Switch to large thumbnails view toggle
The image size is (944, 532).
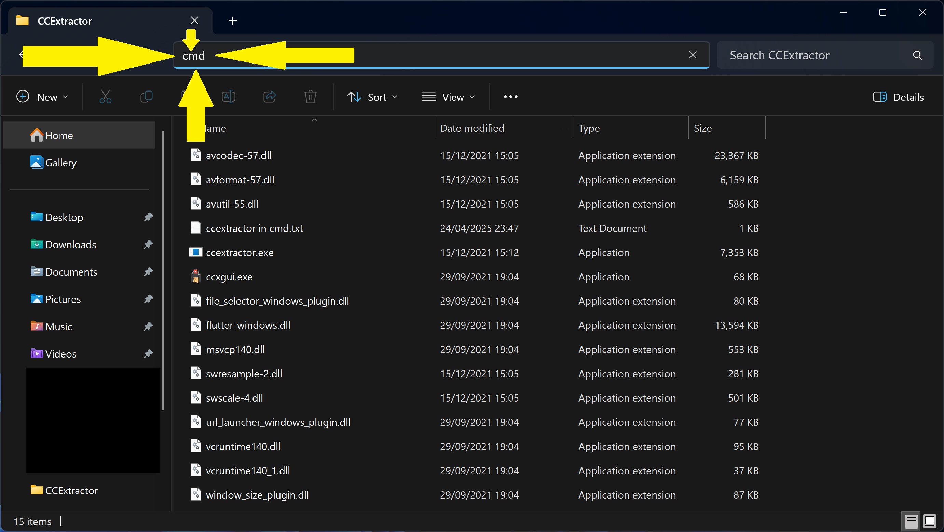pos(929,521)
